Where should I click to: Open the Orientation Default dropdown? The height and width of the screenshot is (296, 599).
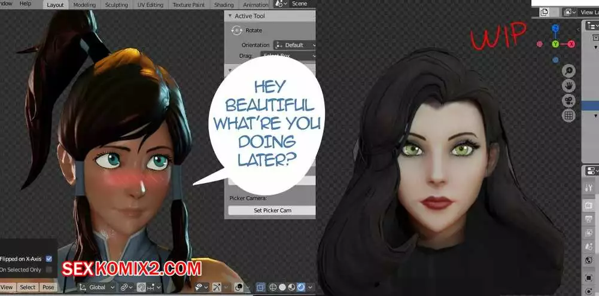click(x=294, y=45)
